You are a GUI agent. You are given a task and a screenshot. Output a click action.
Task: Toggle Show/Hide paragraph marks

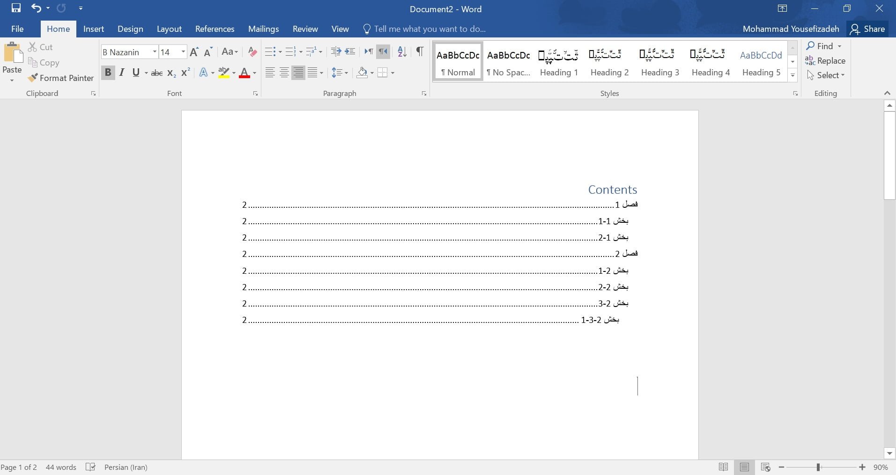420,52
